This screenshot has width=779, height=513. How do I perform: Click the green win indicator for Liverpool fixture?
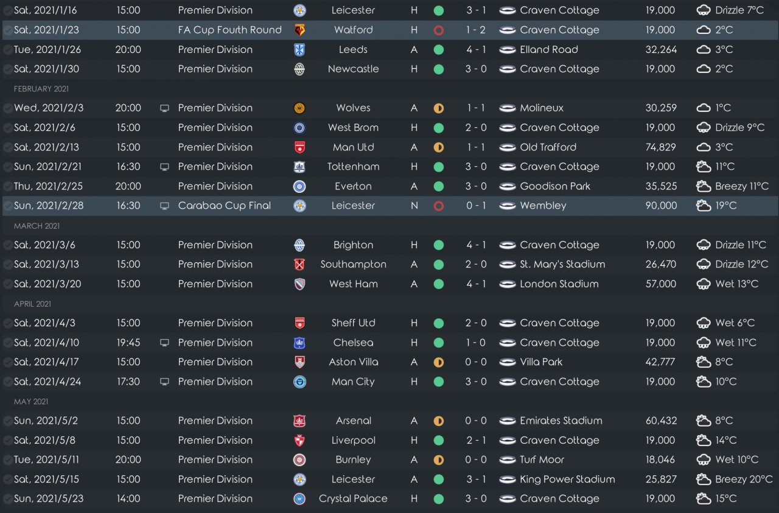click(x=438, y=440)
